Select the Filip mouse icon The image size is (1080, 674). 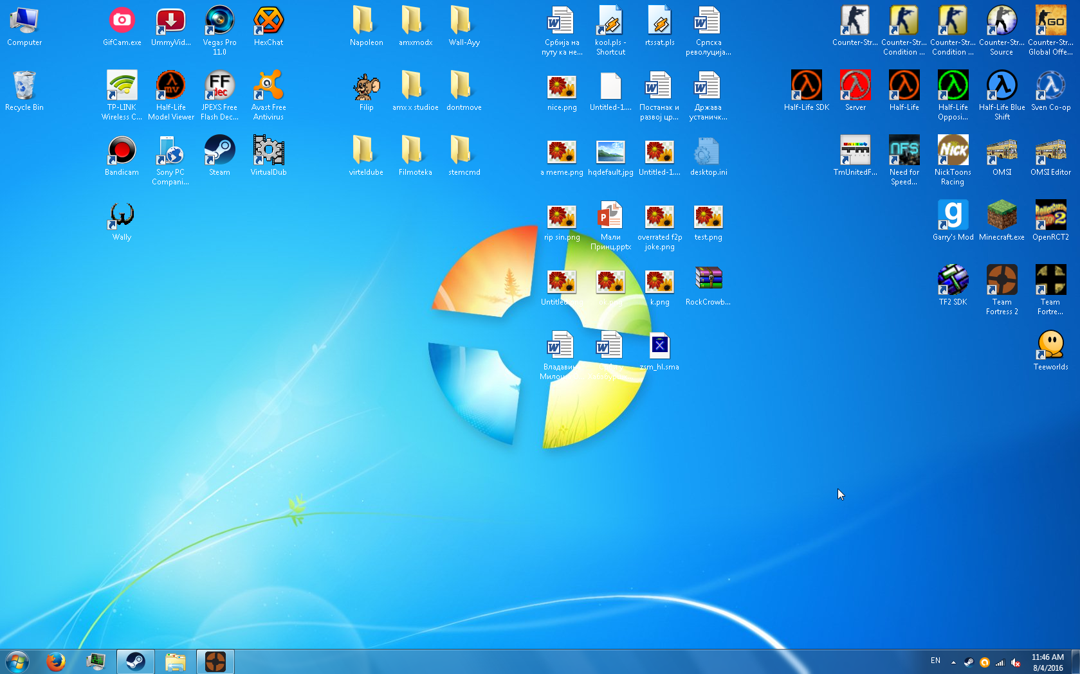click(366, 91)
